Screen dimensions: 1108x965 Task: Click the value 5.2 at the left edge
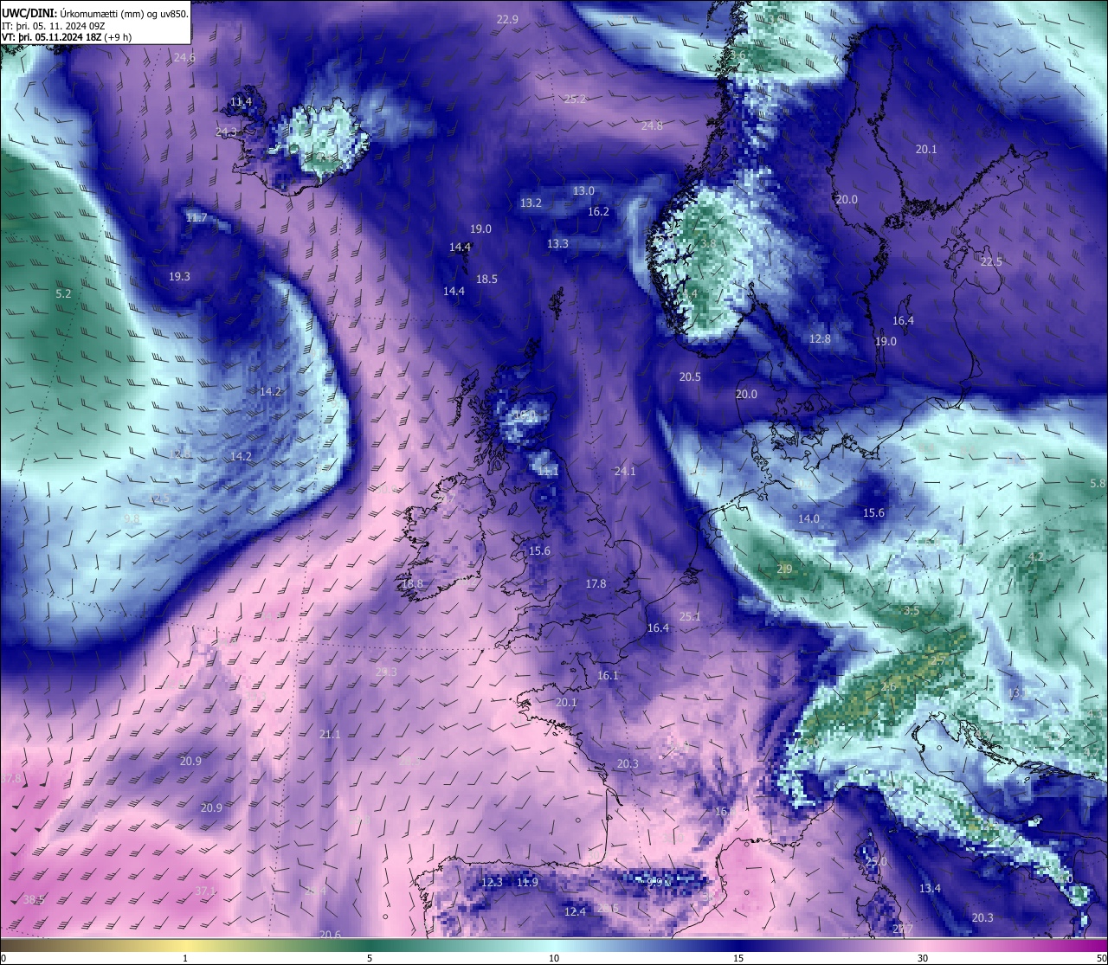pyautogui.click(x=63, y=293)
